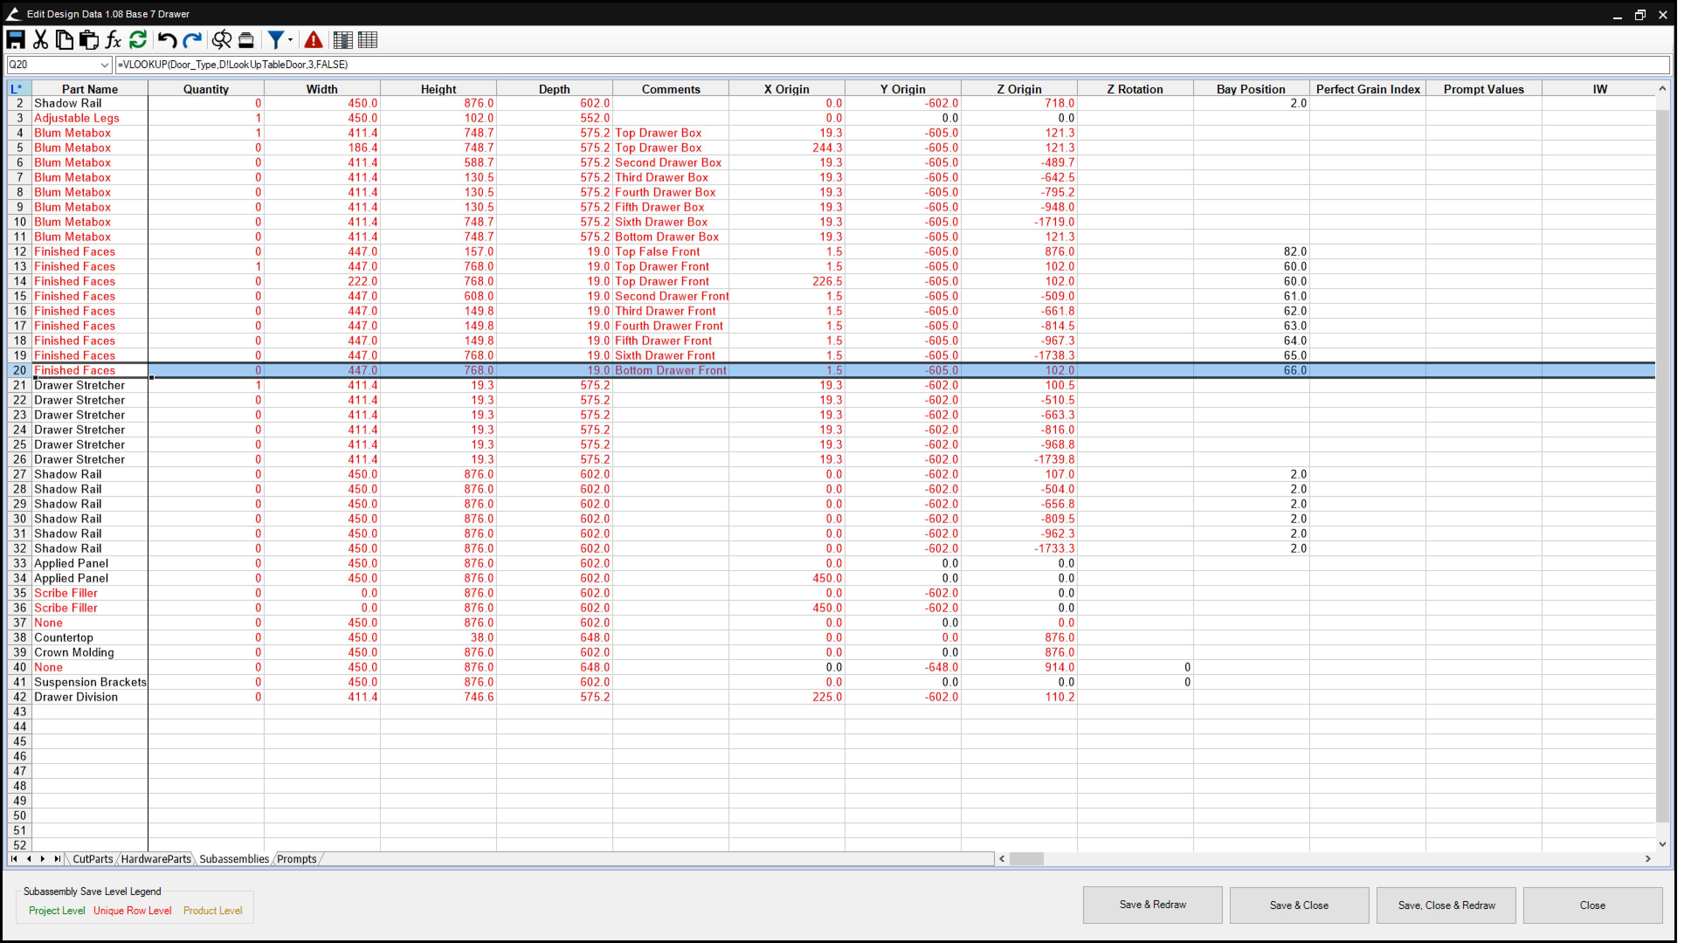Image resolution: width=1691 pixels, height=943 pixels.
Task: Switch to the CutParts sheet tab
Action: coord(93,859)
